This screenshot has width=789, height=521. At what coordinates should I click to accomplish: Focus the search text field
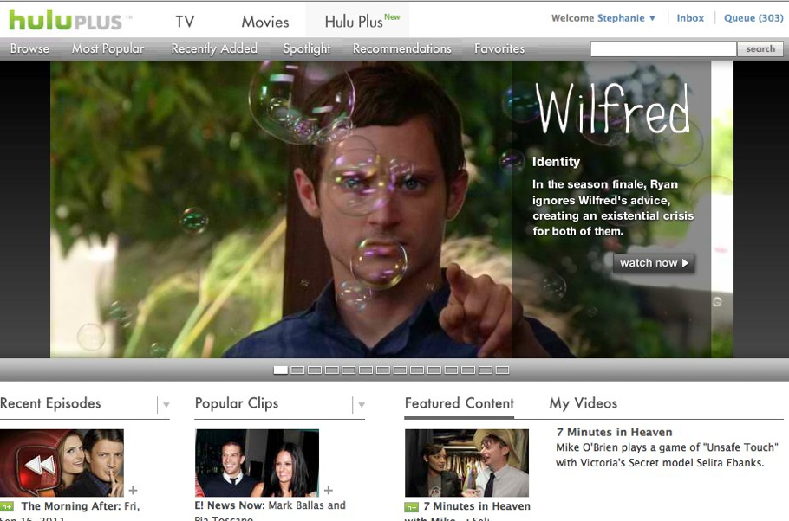click(x=663, y=48)
